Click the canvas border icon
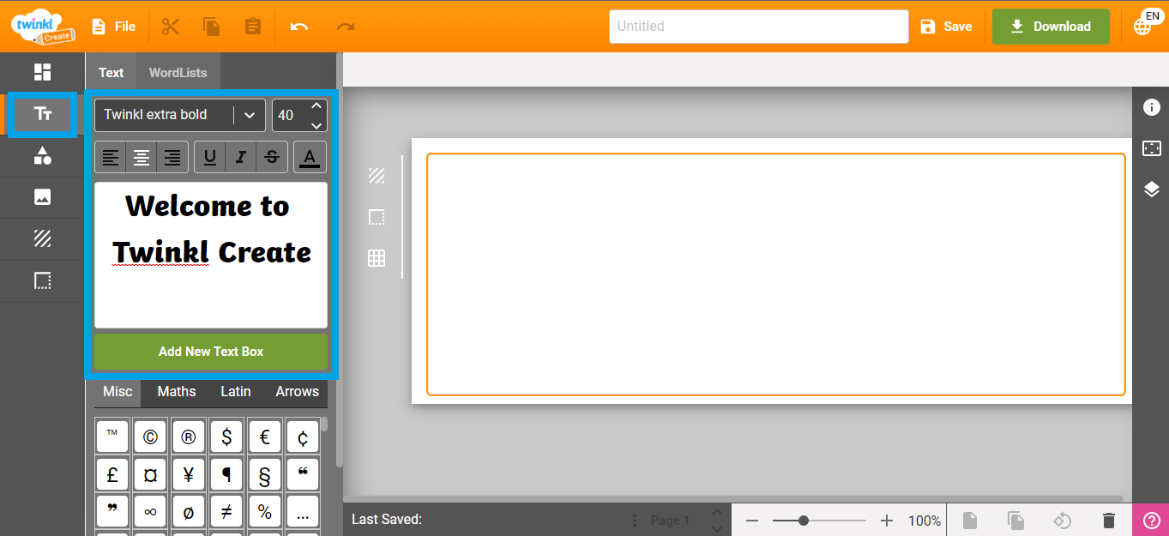1169x536 pixels. (x=377, y=217)
